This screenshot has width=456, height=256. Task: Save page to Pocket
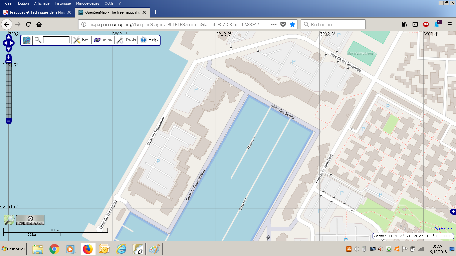tap(283, 24)
